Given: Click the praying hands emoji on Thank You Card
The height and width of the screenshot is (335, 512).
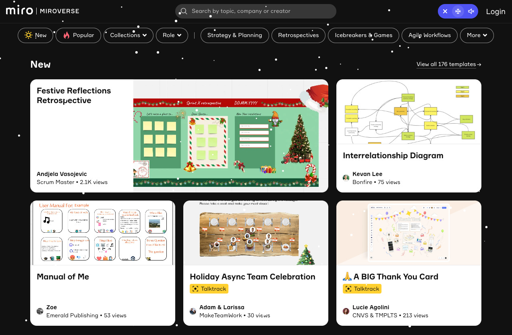Looking at the screenshot, I should click(x=347, y=277).
